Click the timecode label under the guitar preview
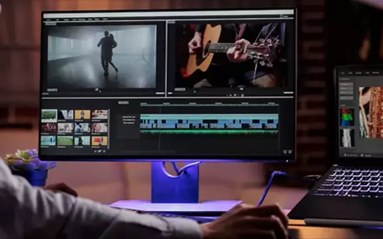This screenshot has height=239, width=383. 180,89
